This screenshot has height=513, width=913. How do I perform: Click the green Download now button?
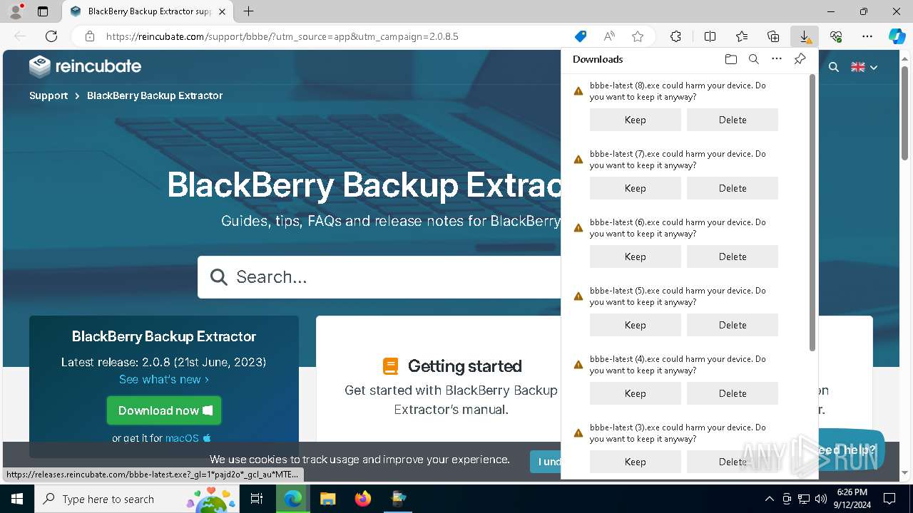point(164,410)
